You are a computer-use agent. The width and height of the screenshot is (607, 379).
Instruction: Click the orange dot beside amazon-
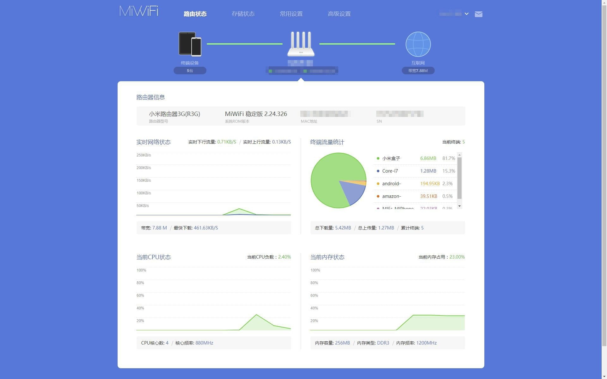pyautogui.click(x=378, y=196)
